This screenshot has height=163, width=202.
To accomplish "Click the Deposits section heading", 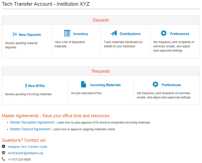I will 101,20.
